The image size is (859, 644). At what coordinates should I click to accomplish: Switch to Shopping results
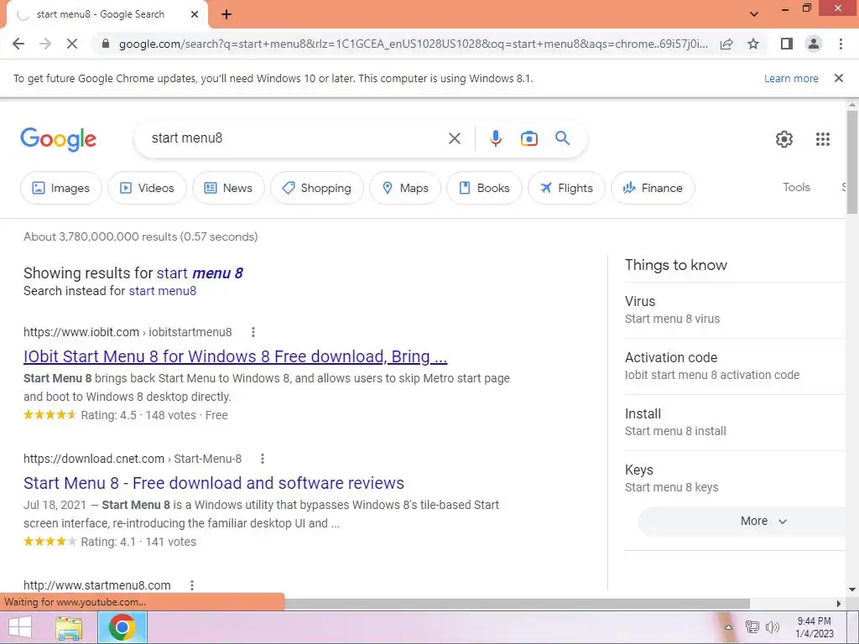tap(316, 188)
